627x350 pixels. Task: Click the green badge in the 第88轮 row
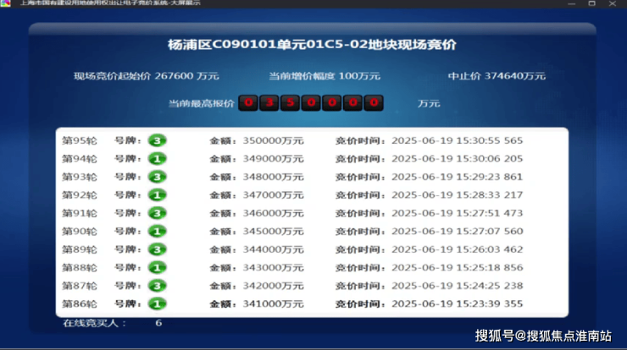[157, 267]
